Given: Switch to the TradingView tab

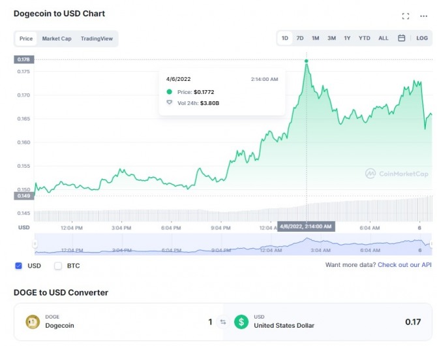Looking at the screenshot, I should (x=97, y=39).
